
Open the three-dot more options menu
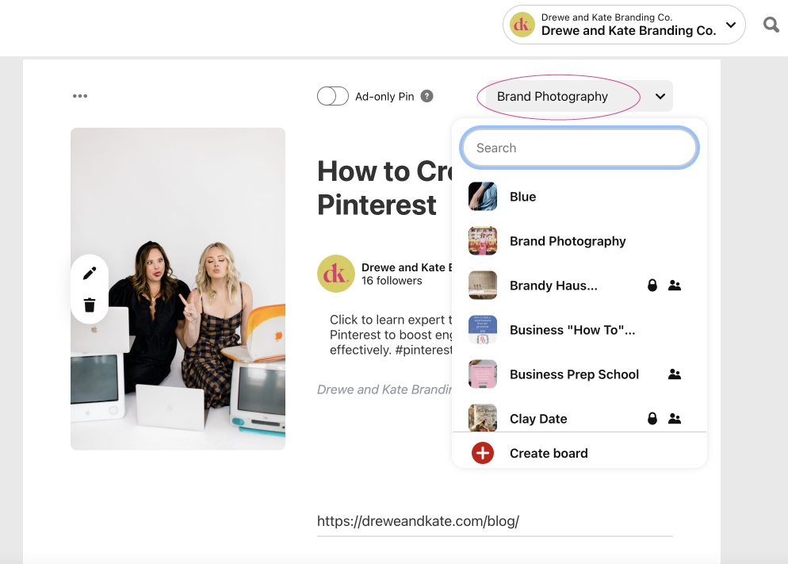click(x=80, y=96)
